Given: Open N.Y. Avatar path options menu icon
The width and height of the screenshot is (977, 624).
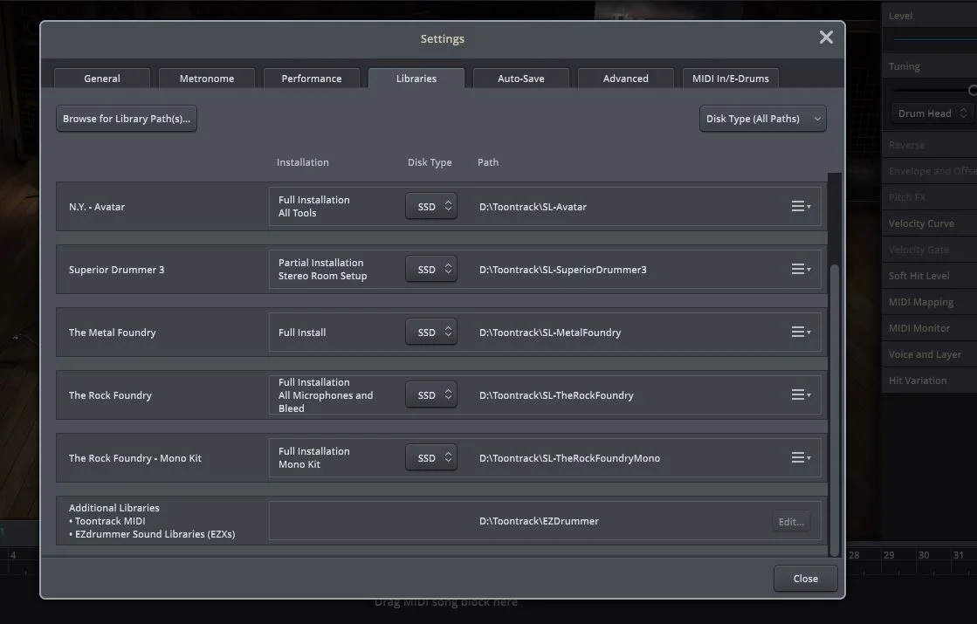Looking at the screenshot, I should [x=801, y=206].
